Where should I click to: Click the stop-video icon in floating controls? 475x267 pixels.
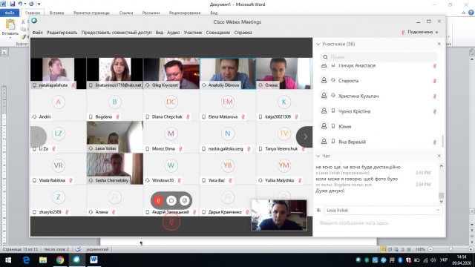[x=184, y=200]
